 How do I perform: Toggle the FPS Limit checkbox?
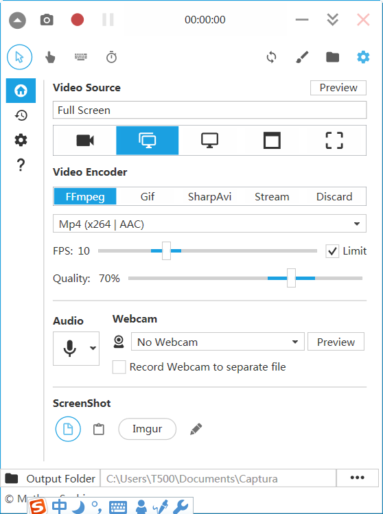pos(332,251)
